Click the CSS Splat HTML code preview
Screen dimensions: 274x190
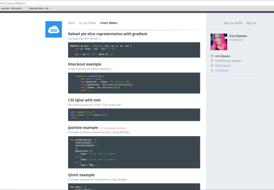pyautogui.click(x=134, y=115)
